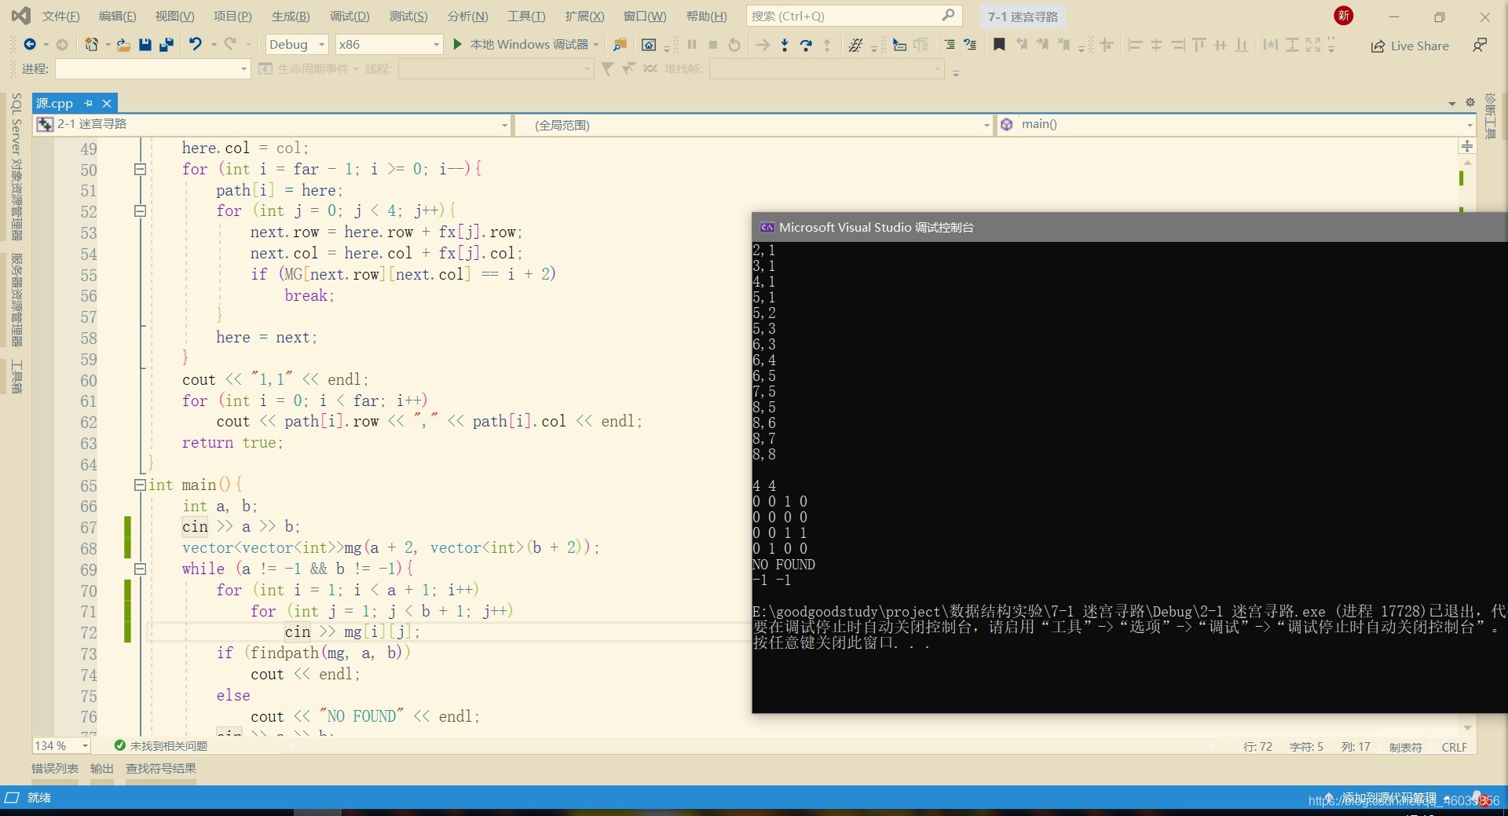Open the 调试(D) menu
Screen dimensions: 1508x816
point(350,16)
